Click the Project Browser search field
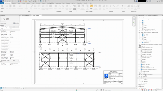The height and width of the screenshot is (91, 163). 151,18
